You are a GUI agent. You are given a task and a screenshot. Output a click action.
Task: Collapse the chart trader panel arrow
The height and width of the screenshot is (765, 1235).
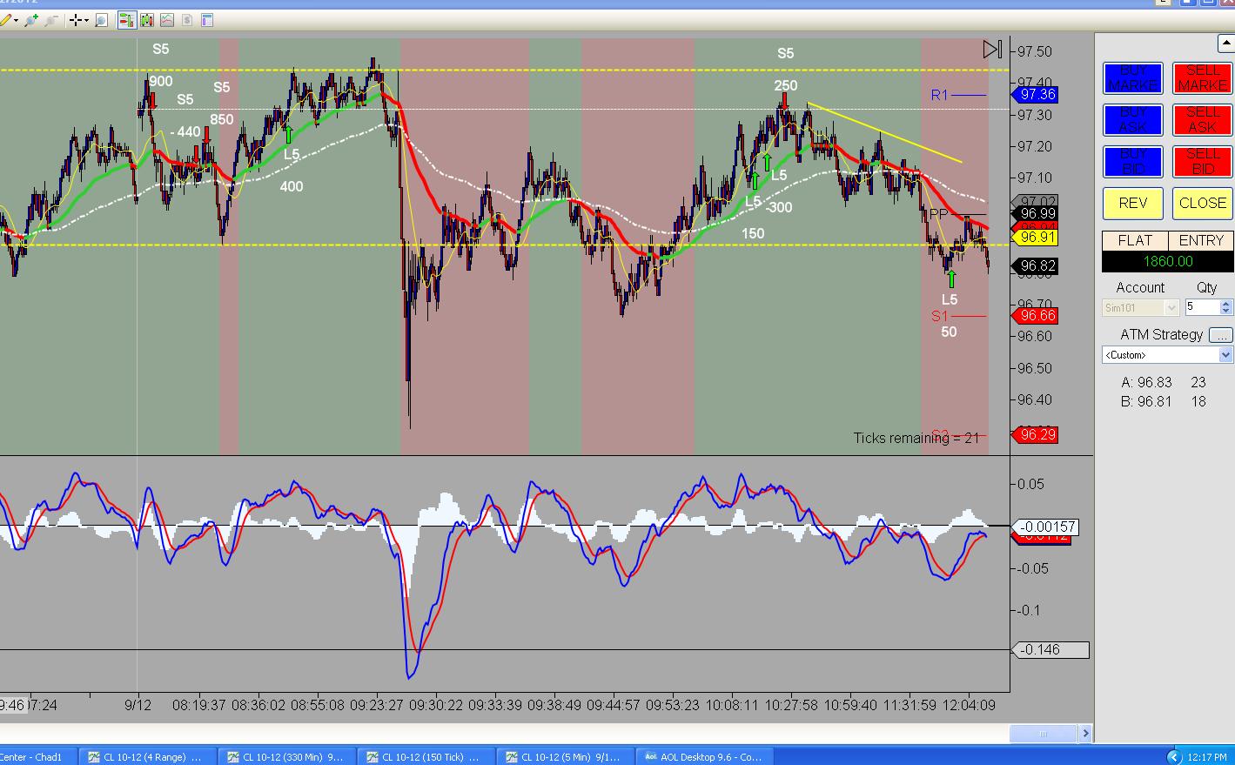point(1225,42)
